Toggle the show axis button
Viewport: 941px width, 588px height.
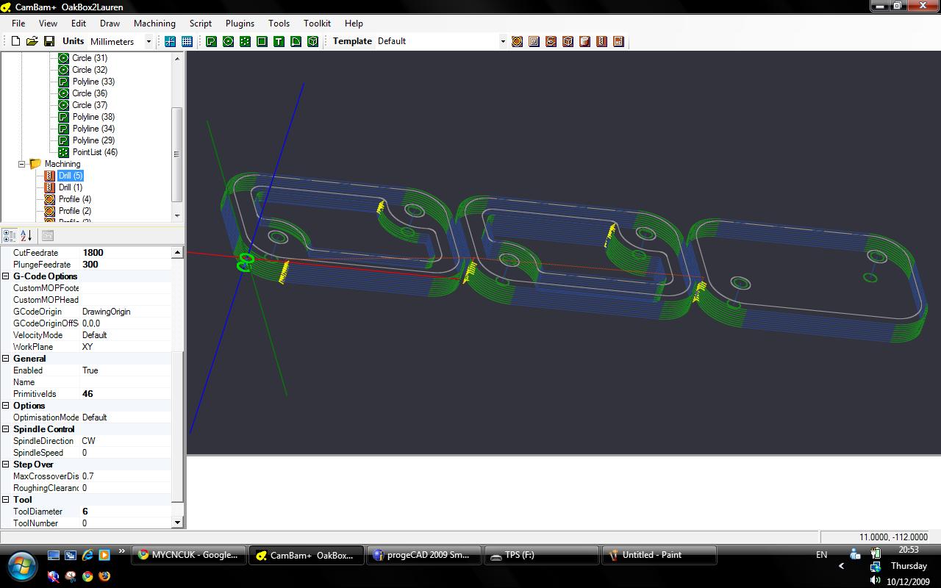(170, 41)
